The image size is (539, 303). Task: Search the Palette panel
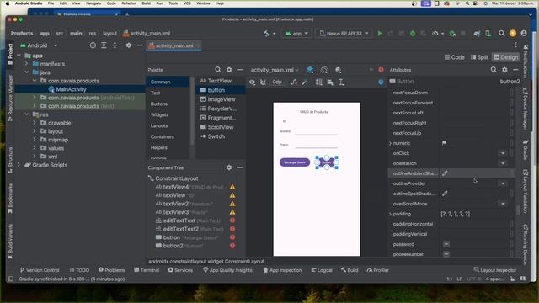218,70
